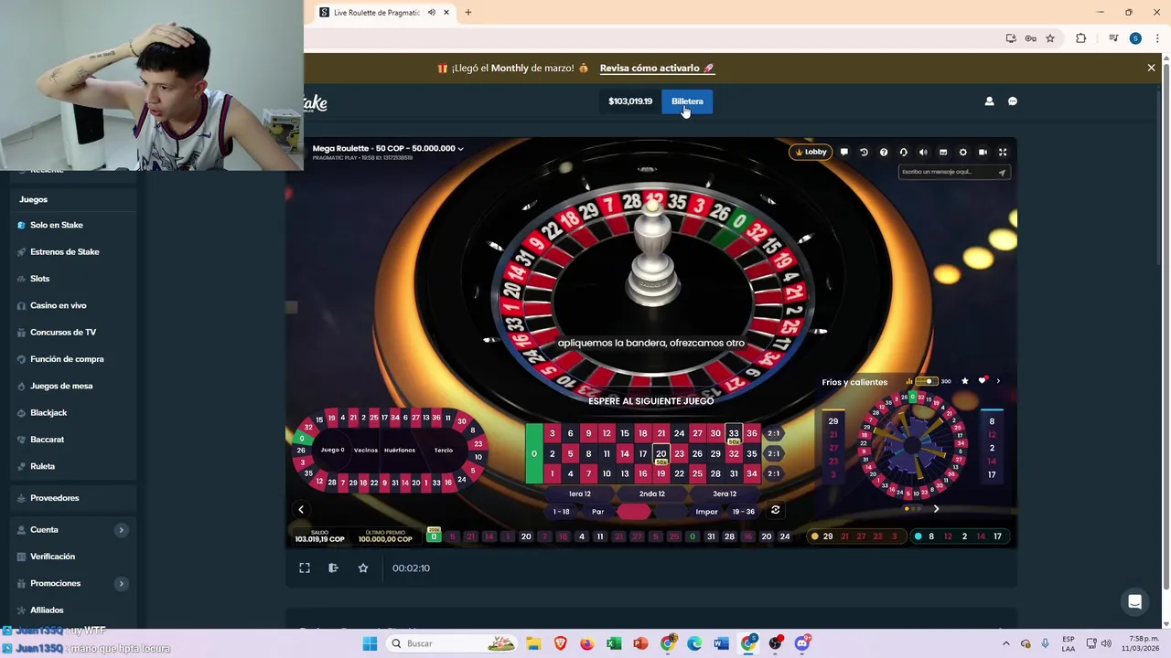1171x658 pixels.
Task: Click the 2:1 top row column bet
Action: click(774, 433)
